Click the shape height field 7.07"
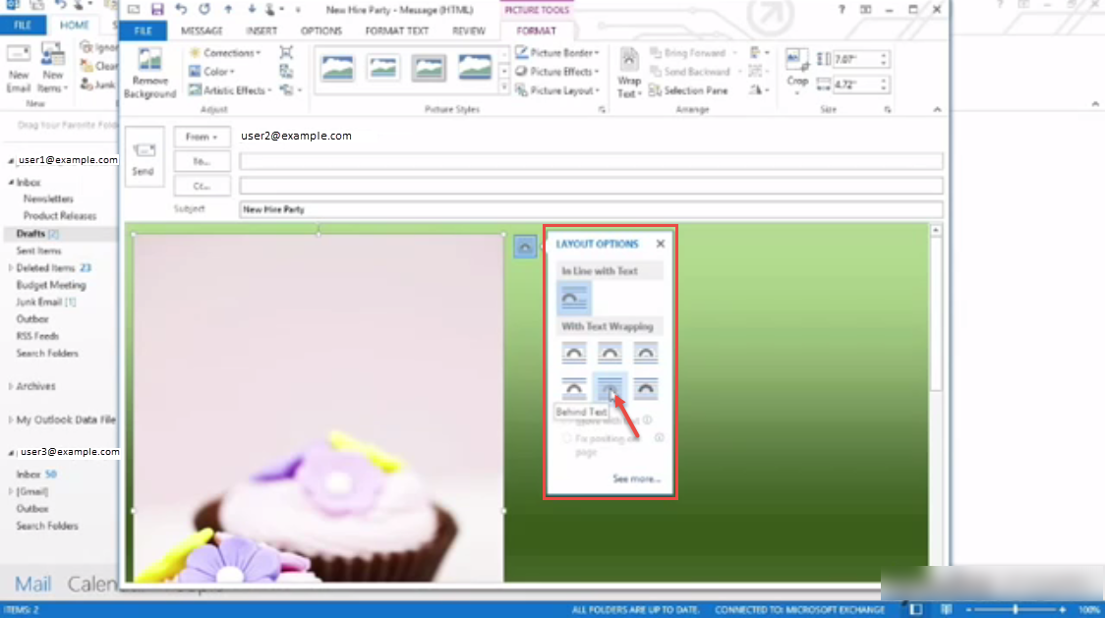 pyautogui.click(x=855, y=59)
